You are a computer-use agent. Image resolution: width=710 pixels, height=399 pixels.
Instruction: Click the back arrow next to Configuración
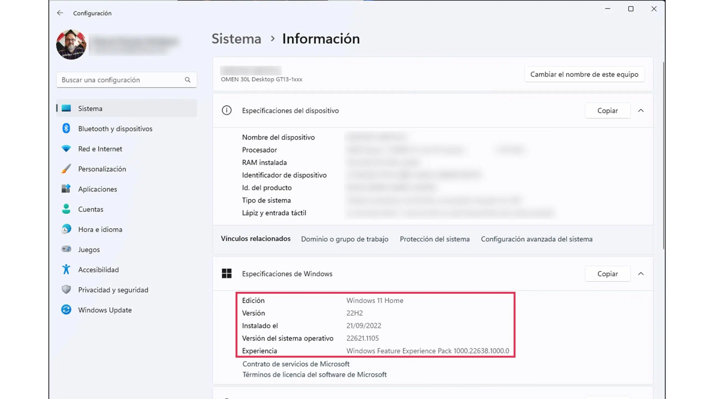click(x=60, y=13)
